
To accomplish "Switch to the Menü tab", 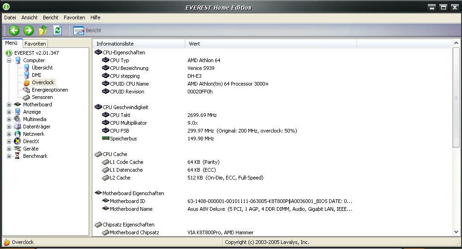I will (x=12, y=43).
